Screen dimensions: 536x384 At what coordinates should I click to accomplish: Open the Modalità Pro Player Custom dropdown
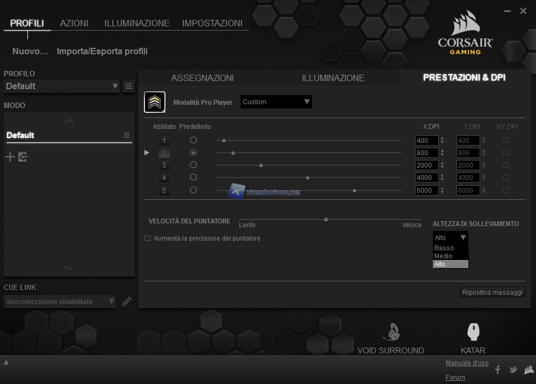[276, 102]
